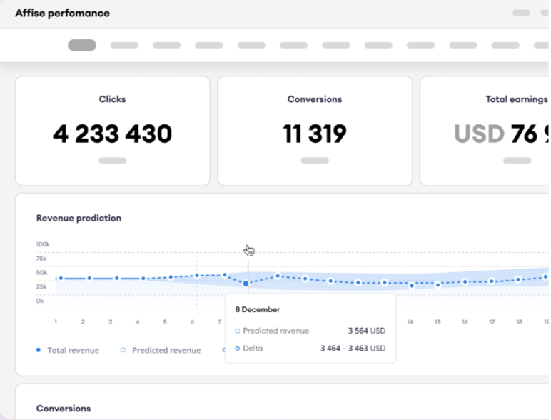Click the "50k" y-axis label
This screenshot has height=420, width=551.
(41, 273)
